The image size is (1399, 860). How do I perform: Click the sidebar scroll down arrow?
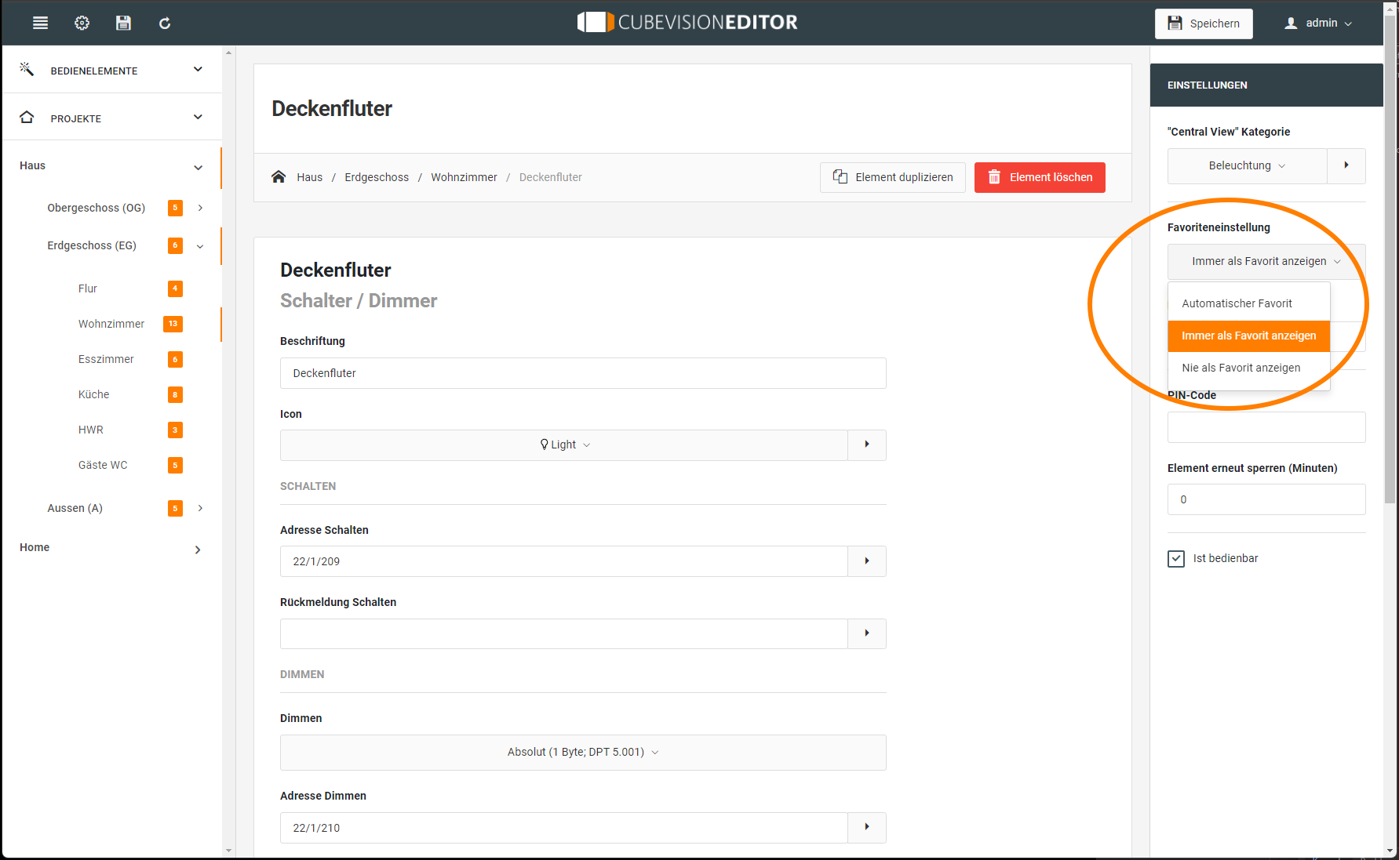click(228, 850)
